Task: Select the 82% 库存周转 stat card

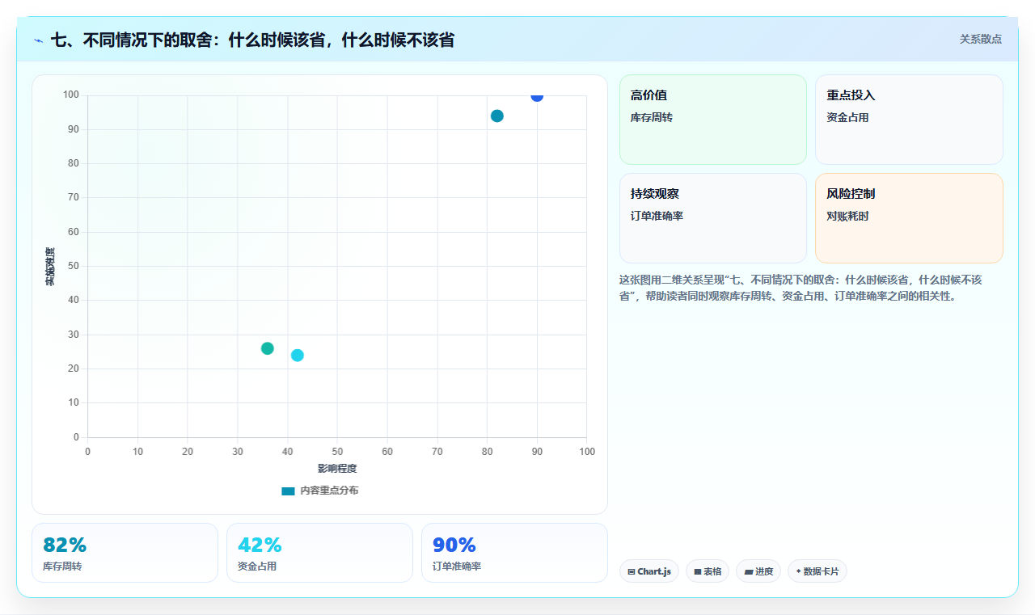Action: pyautogui.click(x=125, y=553)
